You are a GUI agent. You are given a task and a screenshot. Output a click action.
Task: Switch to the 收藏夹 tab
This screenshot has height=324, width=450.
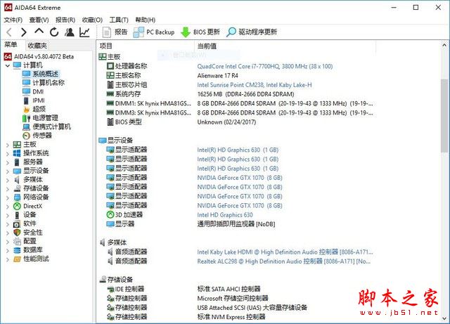[x=37, y=46]
